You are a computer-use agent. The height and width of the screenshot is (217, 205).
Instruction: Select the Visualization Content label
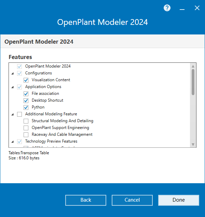point(51,80)
